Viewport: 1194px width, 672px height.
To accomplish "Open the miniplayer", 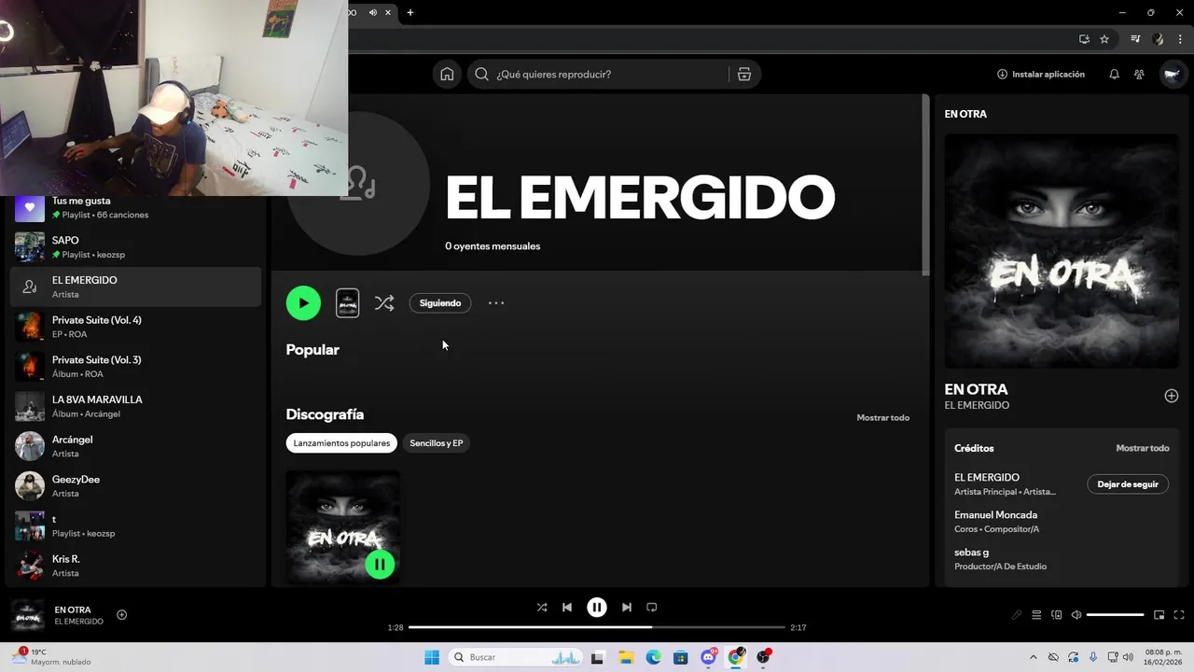I will click(x=1159, y=615).
